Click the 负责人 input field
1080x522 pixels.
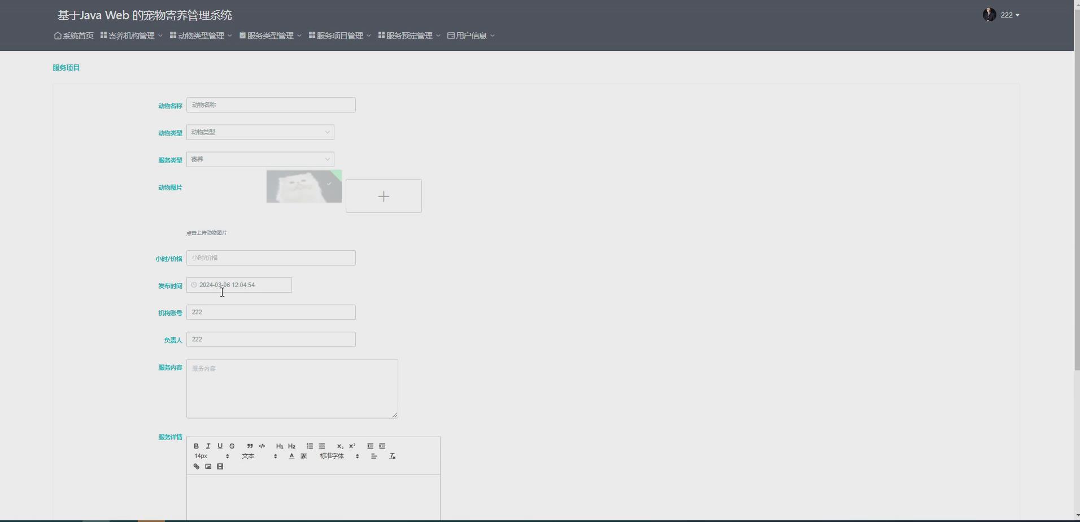point(271,339)
